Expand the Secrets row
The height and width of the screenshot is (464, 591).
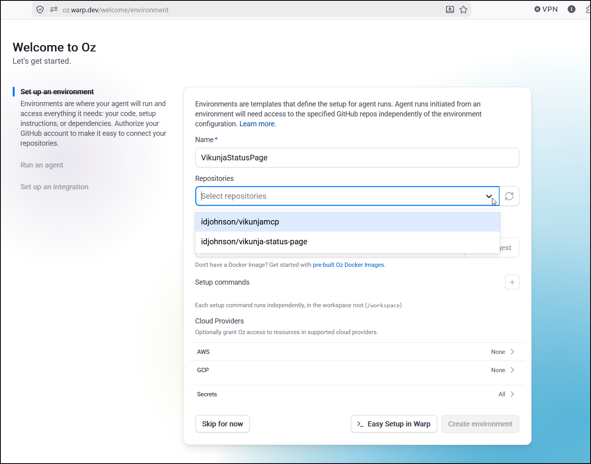click(x=357, y=394)
